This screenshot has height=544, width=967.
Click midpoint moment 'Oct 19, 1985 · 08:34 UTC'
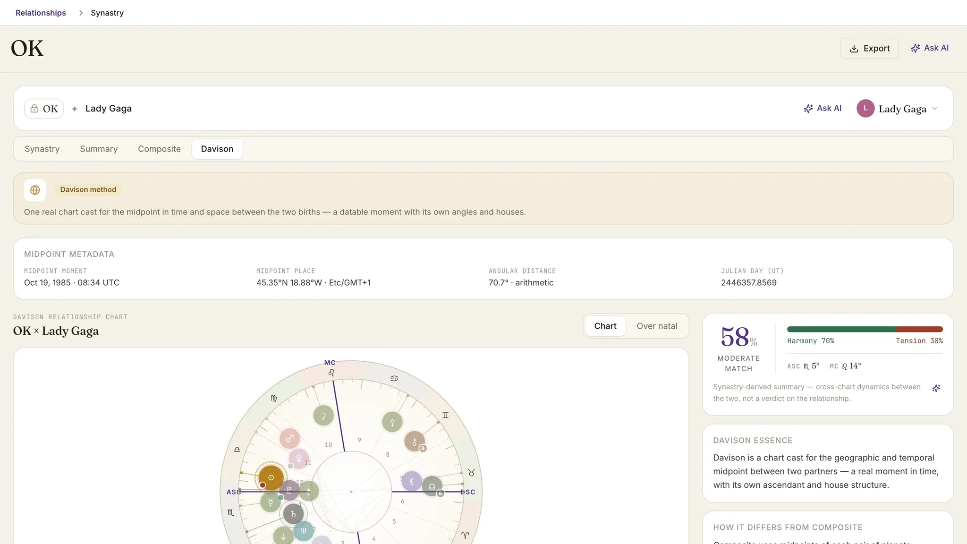72,282
